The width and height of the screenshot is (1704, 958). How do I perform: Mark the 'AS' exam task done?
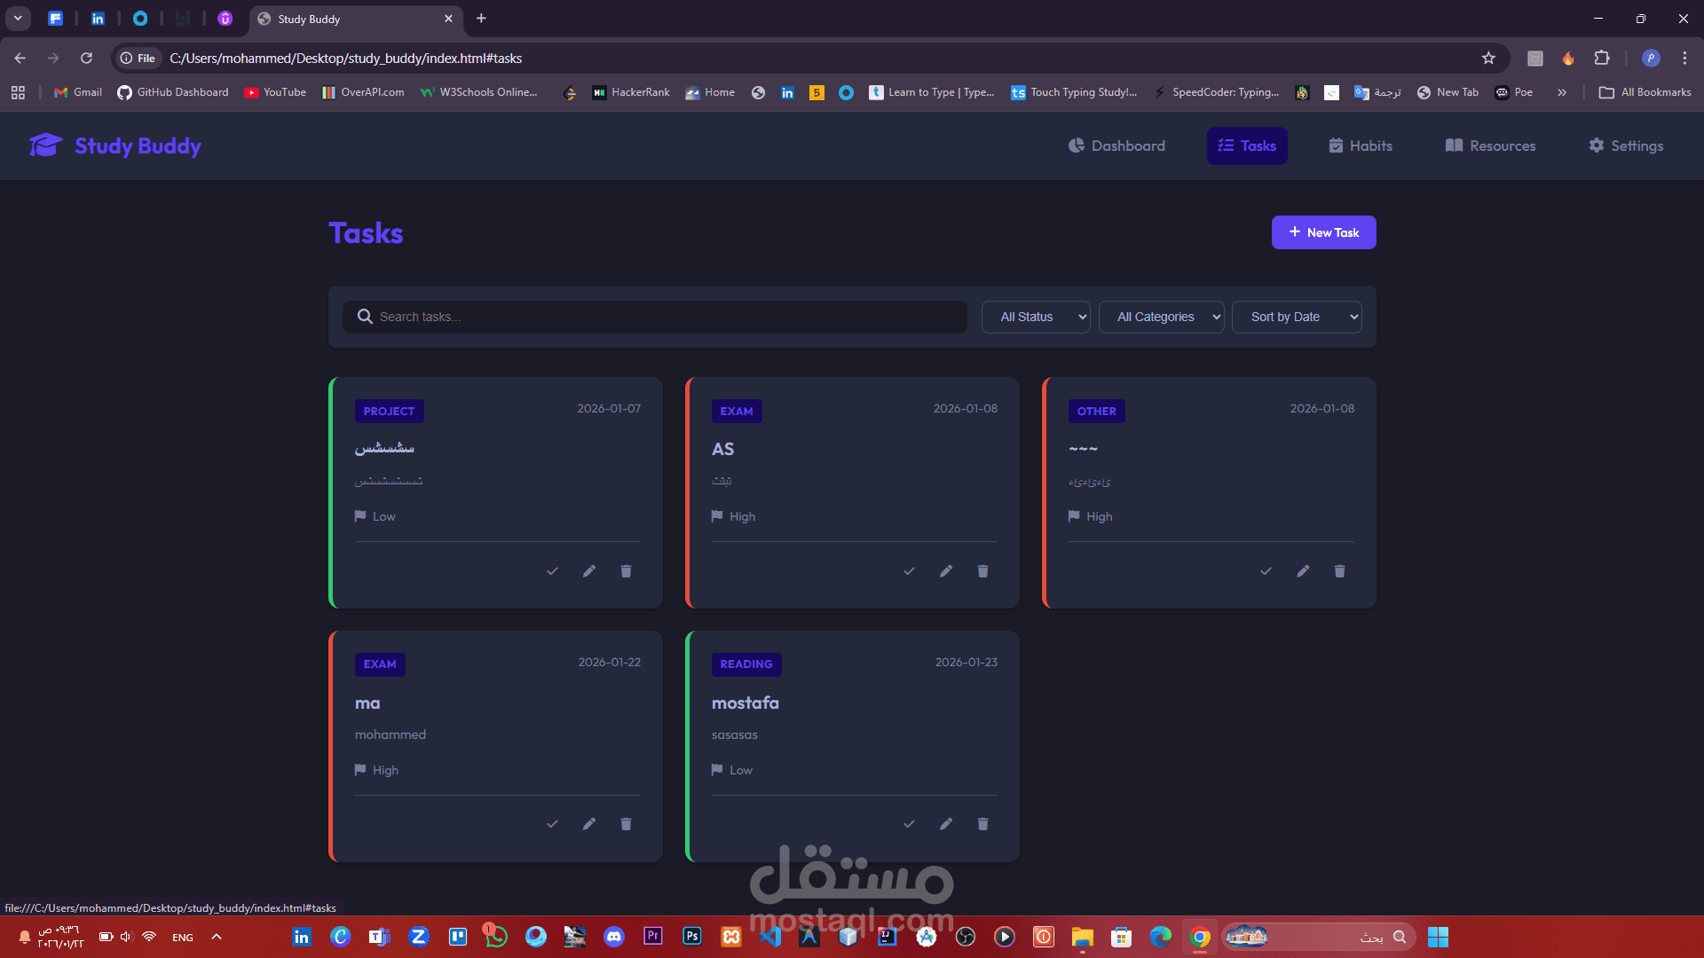pos(909,571)
